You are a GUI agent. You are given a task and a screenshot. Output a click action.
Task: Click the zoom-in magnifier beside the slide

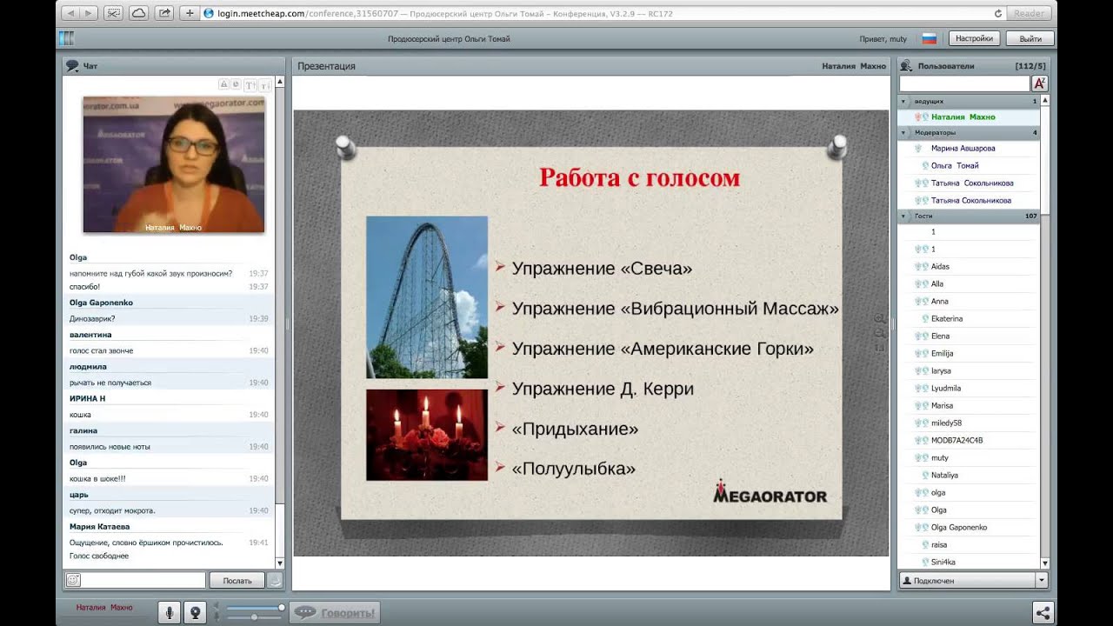click(880, 319)
